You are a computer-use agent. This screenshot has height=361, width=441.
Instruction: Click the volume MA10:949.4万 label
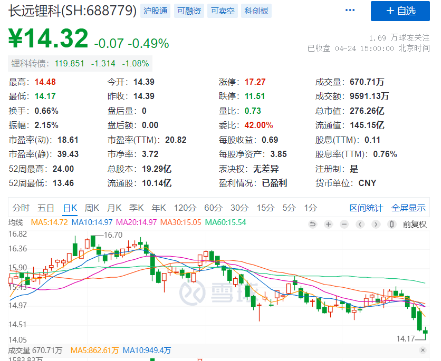coord(147,350)
